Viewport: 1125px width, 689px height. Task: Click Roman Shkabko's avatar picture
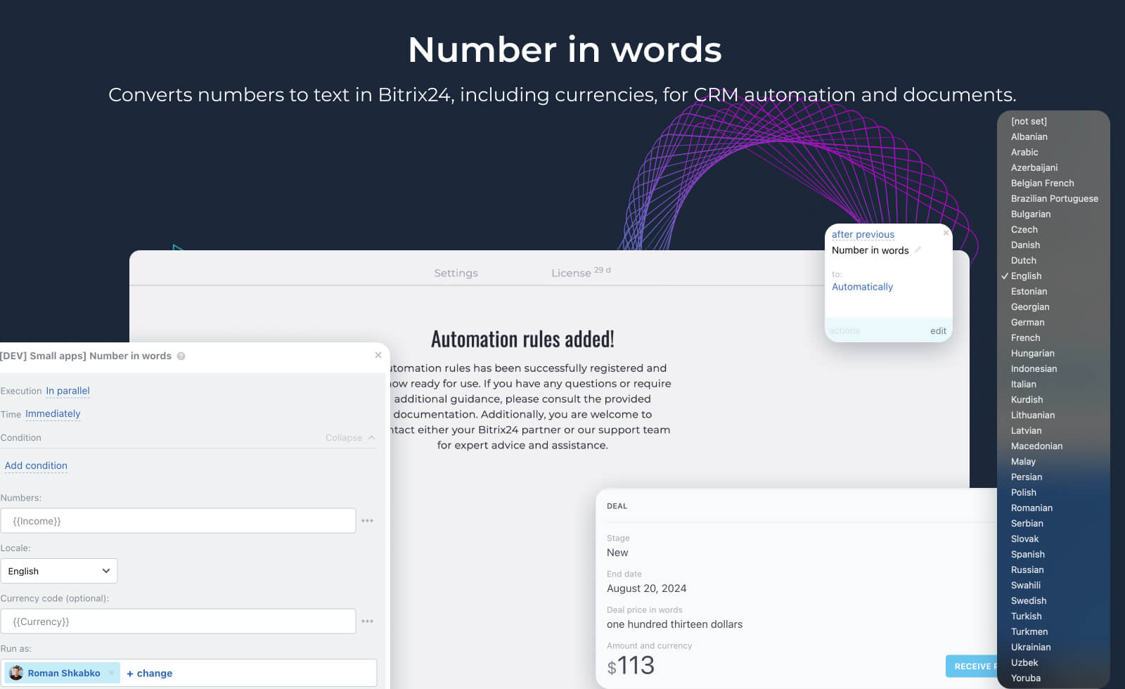(x=16, y=673)
